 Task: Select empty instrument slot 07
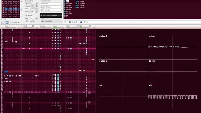66,16
